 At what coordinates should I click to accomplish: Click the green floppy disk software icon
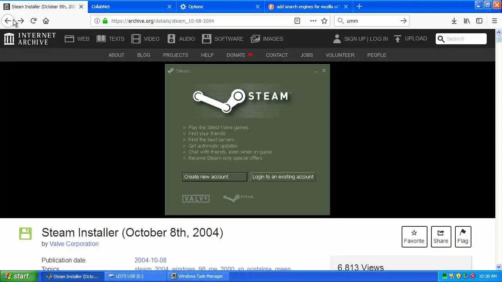[x=25, y=233]
